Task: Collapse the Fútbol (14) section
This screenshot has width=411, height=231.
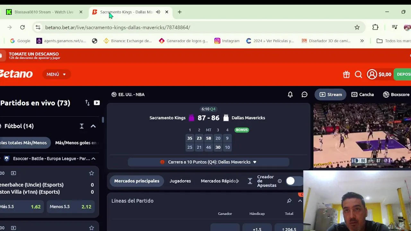Action: (93, 126)
